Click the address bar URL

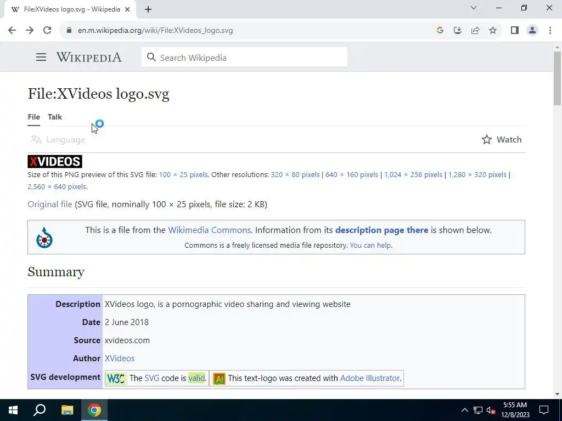tap(155, 31)
